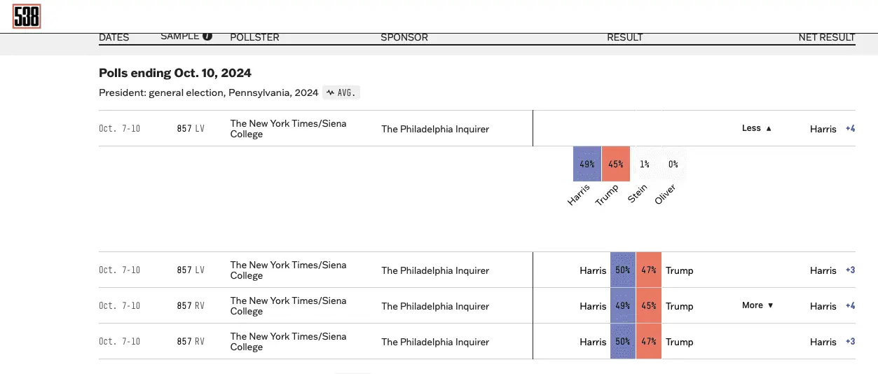The width and height of the screenshot is (878, 374).
Task: Open President: general election, Pennsylvania, 2024 link
Action: [x=208, y=92]
